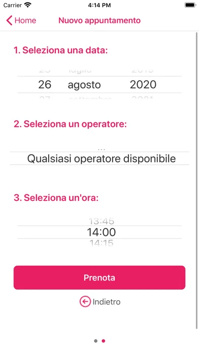
Task: Select Qualsiasi operatore disponibile option
Action: click(102, 158)
